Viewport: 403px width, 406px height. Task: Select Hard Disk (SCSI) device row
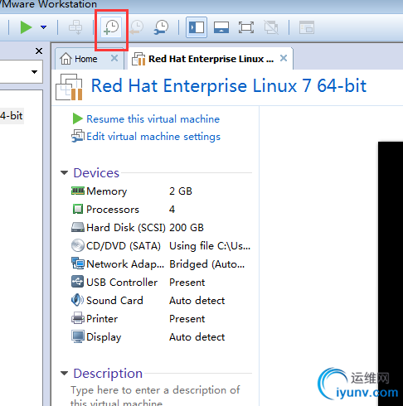pyautogui.click(x=161, y=228)
